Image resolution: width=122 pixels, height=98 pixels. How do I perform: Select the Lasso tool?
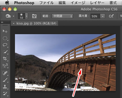[x=5, y=45]
